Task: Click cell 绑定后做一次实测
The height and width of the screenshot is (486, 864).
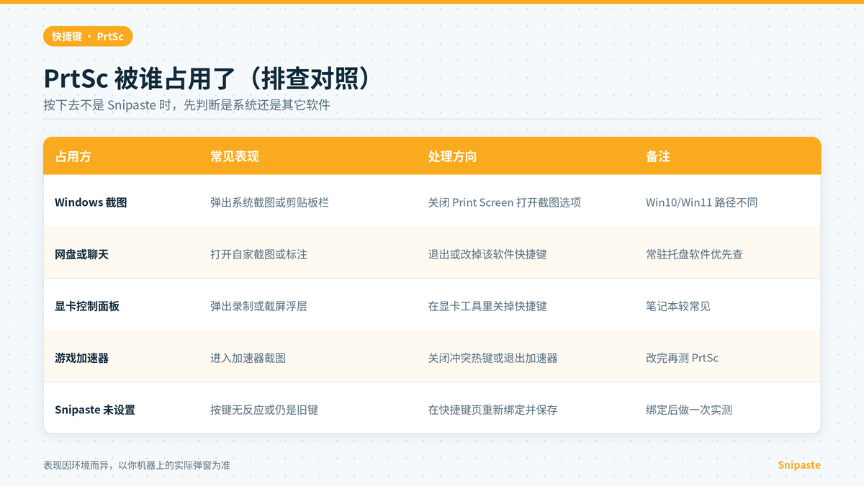Action: click(x=689, y=410)
